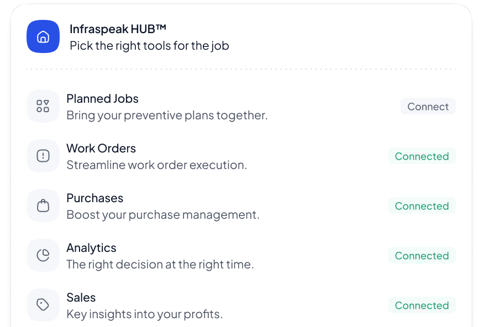Click the Sales Connected badge
This screenshot has width=483, height=327.
(x=422, y=305)
